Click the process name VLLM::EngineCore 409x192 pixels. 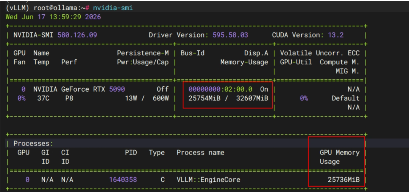pos(208,180)
